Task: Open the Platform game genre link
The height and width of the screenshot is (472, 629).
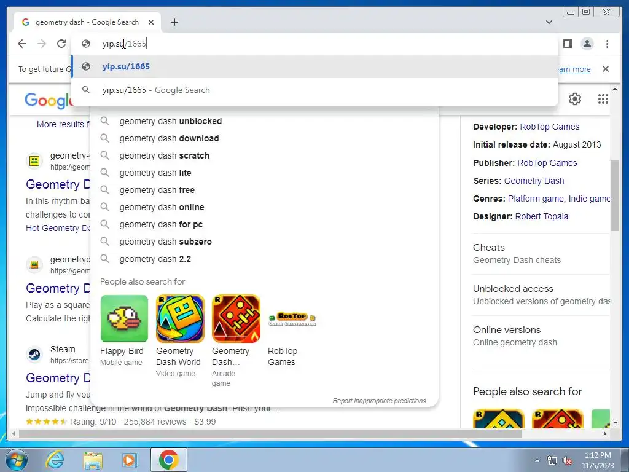Action: coord(536,199)
